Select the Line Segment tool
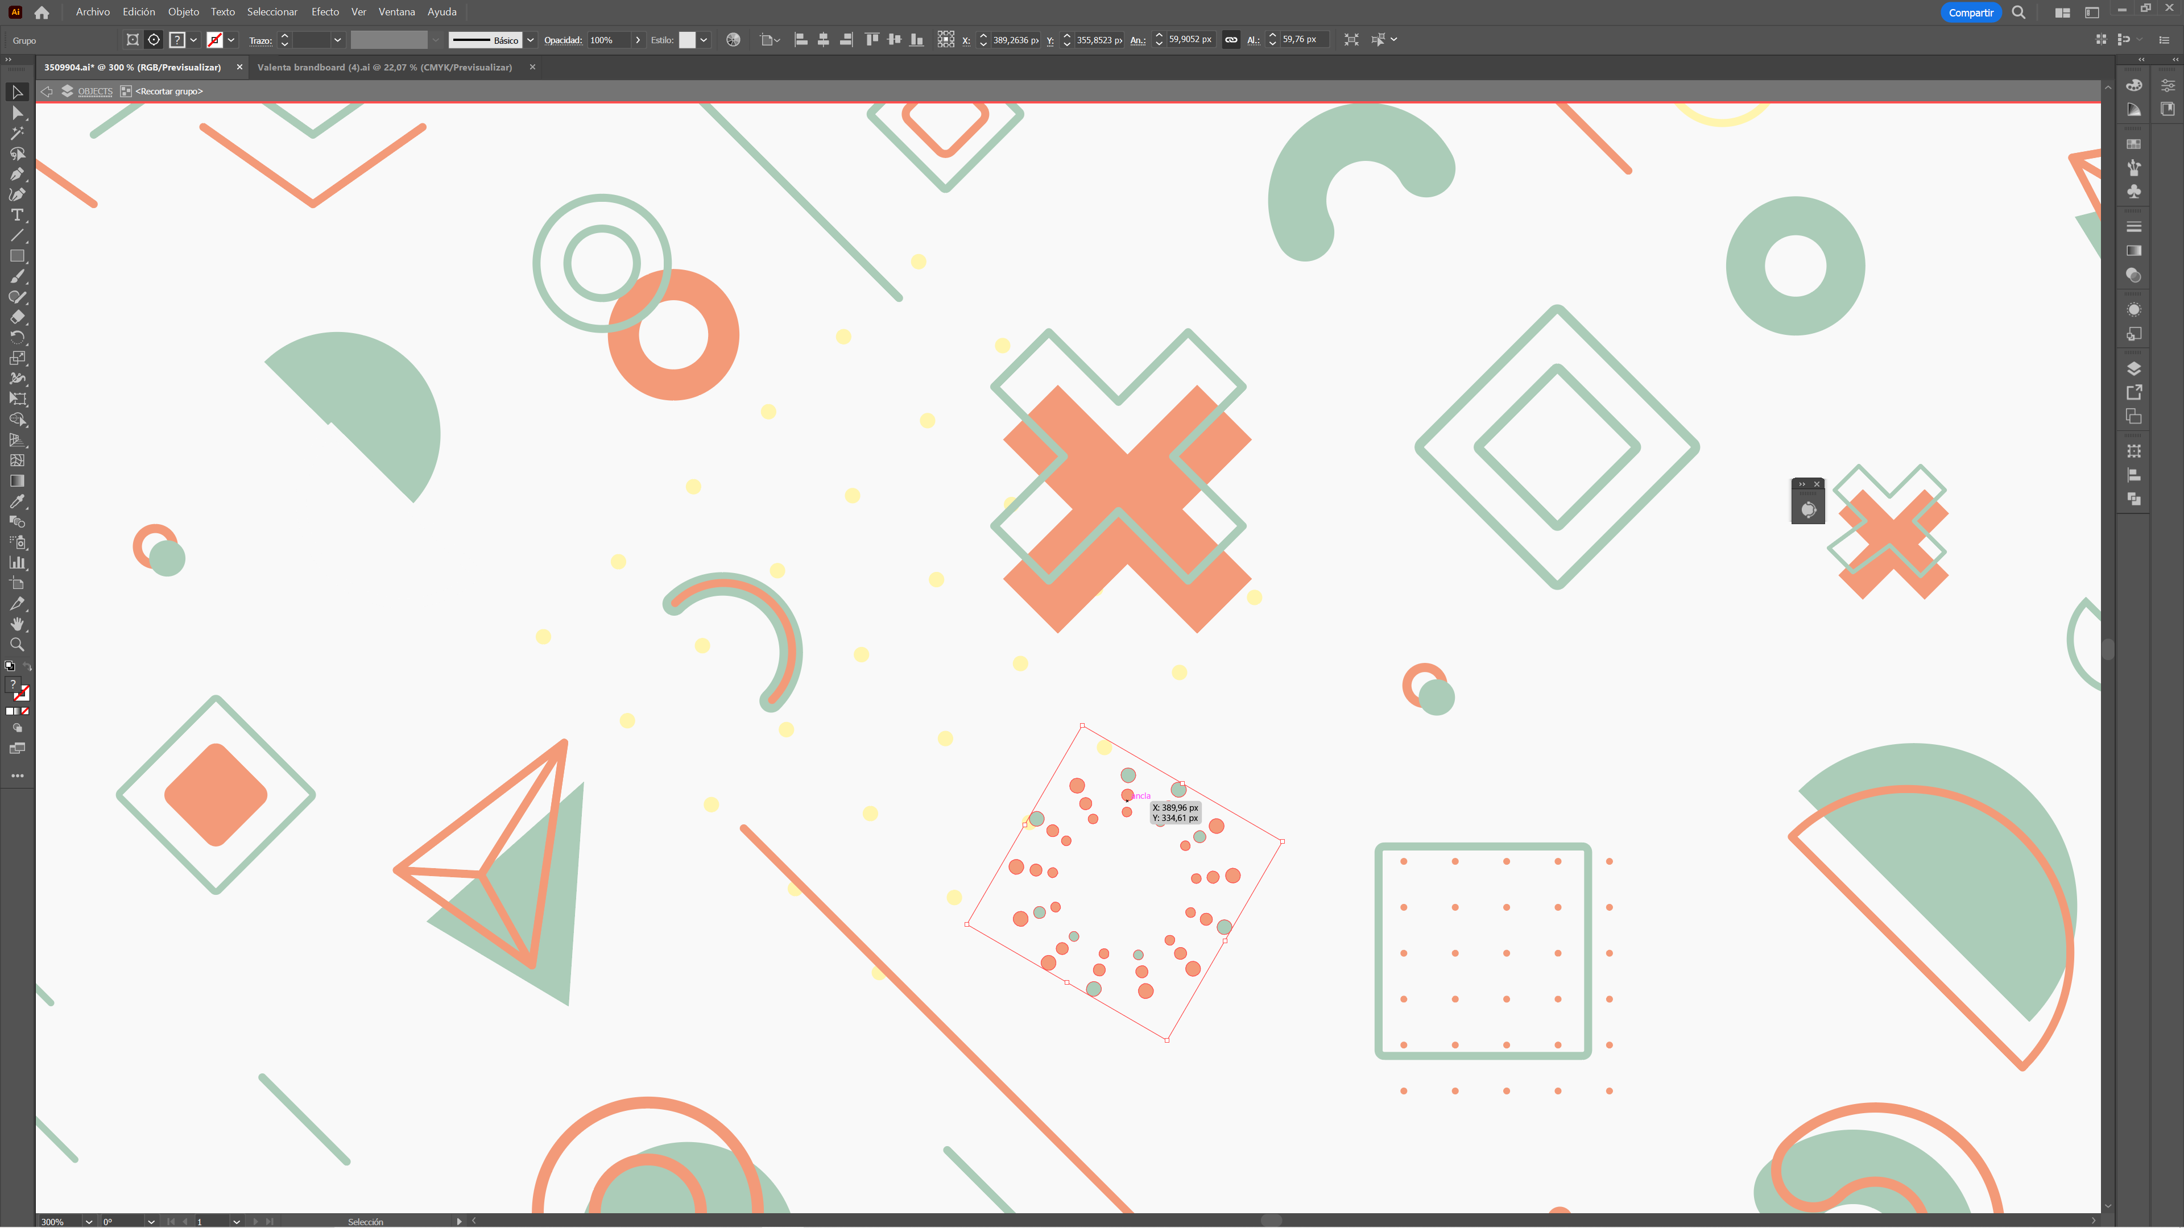Viewport: 2184px width, 1228px height. pyautogui.click(x=17, y=235)
